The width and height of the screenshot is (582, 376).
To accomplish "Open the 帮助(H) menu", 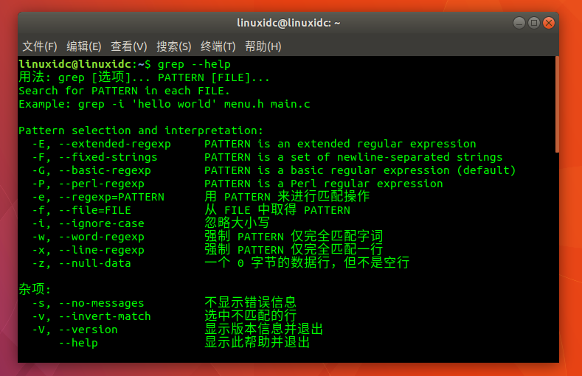I will [x=263, y=46].
